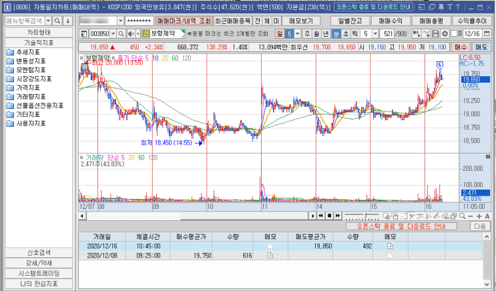Viewport: 496px width, 291px height.
Task: Click the menu search magnifier icon
Action: (x=57, y=21)
